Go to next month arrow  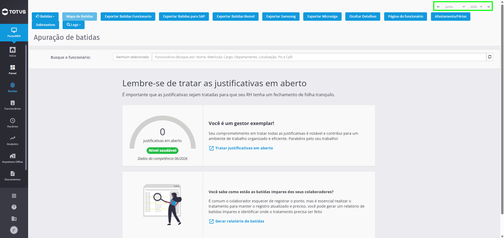(488, 7)
